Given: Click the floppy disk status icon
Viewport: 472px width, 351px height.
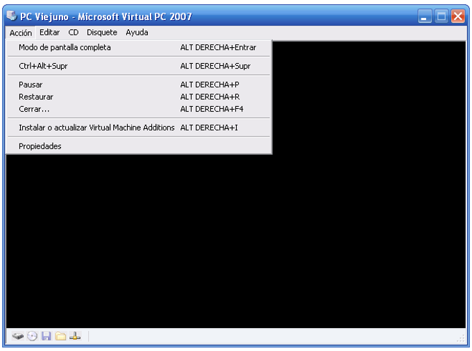Looking at the screenshot, I should point(46,336).
